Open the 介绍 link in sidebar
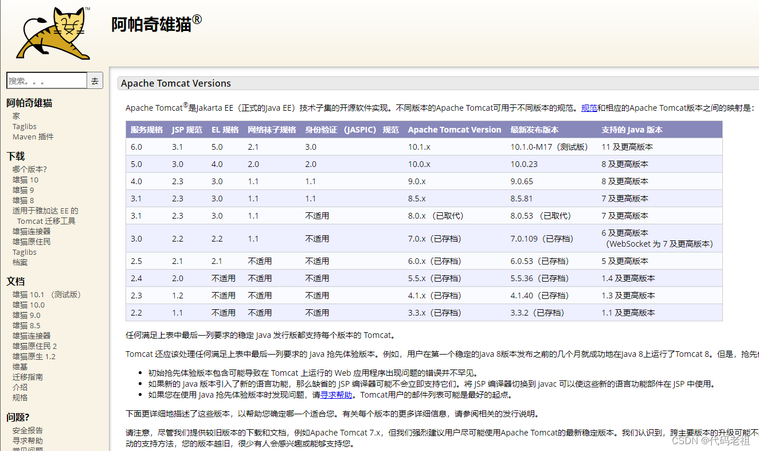Screen dimensions: 759x451 click(20, 387)
